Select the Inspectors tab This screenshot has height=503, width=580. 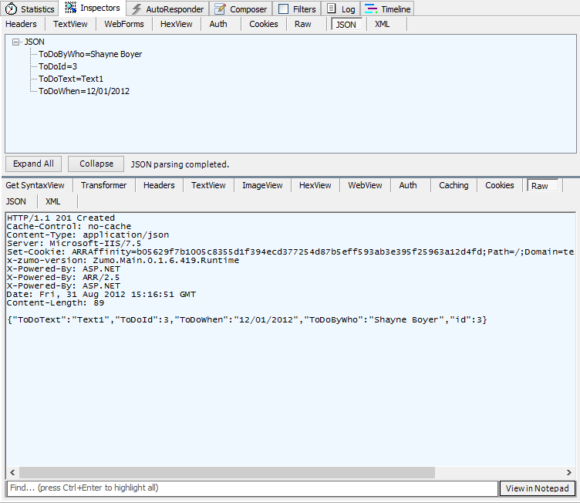coord(92,8)
